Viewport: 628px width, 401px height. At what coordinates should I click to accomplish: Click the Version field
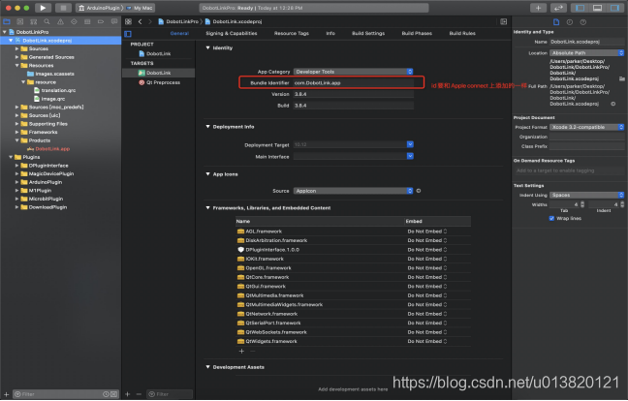tap(353, 95)
